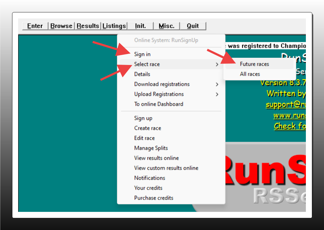
Task: Click the Quit button
Action: click(193, 26)
